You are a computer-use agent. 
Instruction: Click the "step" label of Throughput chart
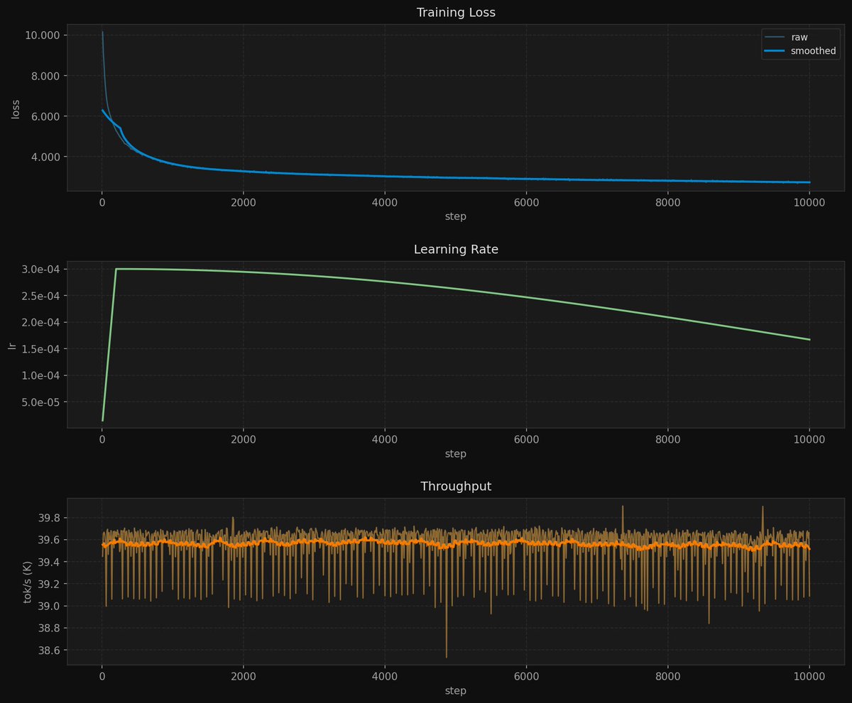coord(455,690)
